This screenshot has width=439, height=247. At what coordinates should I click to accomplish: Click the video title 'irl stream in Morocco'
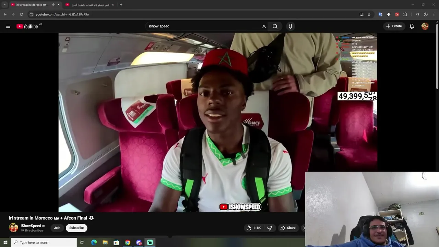[x=51, y=218]
